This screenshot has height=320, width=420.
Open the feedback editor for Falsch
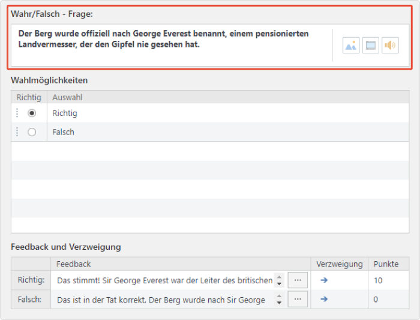point(298,299)
